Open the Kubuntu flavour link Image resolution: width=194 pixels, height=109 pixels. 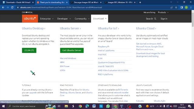pyautogui.click(x=140, y=101)
